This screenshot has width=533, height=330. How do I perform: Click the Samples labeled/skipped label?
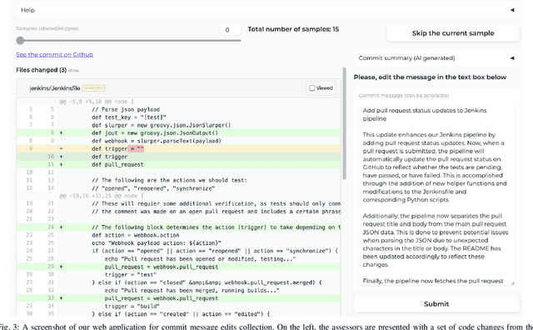(x=47, y=28)
